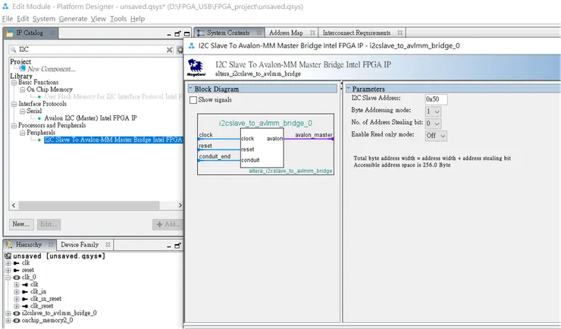Expand the top-level reset node in Hierarchy
This screenshot has height=329, width=561.
click(x=8, y=270)
